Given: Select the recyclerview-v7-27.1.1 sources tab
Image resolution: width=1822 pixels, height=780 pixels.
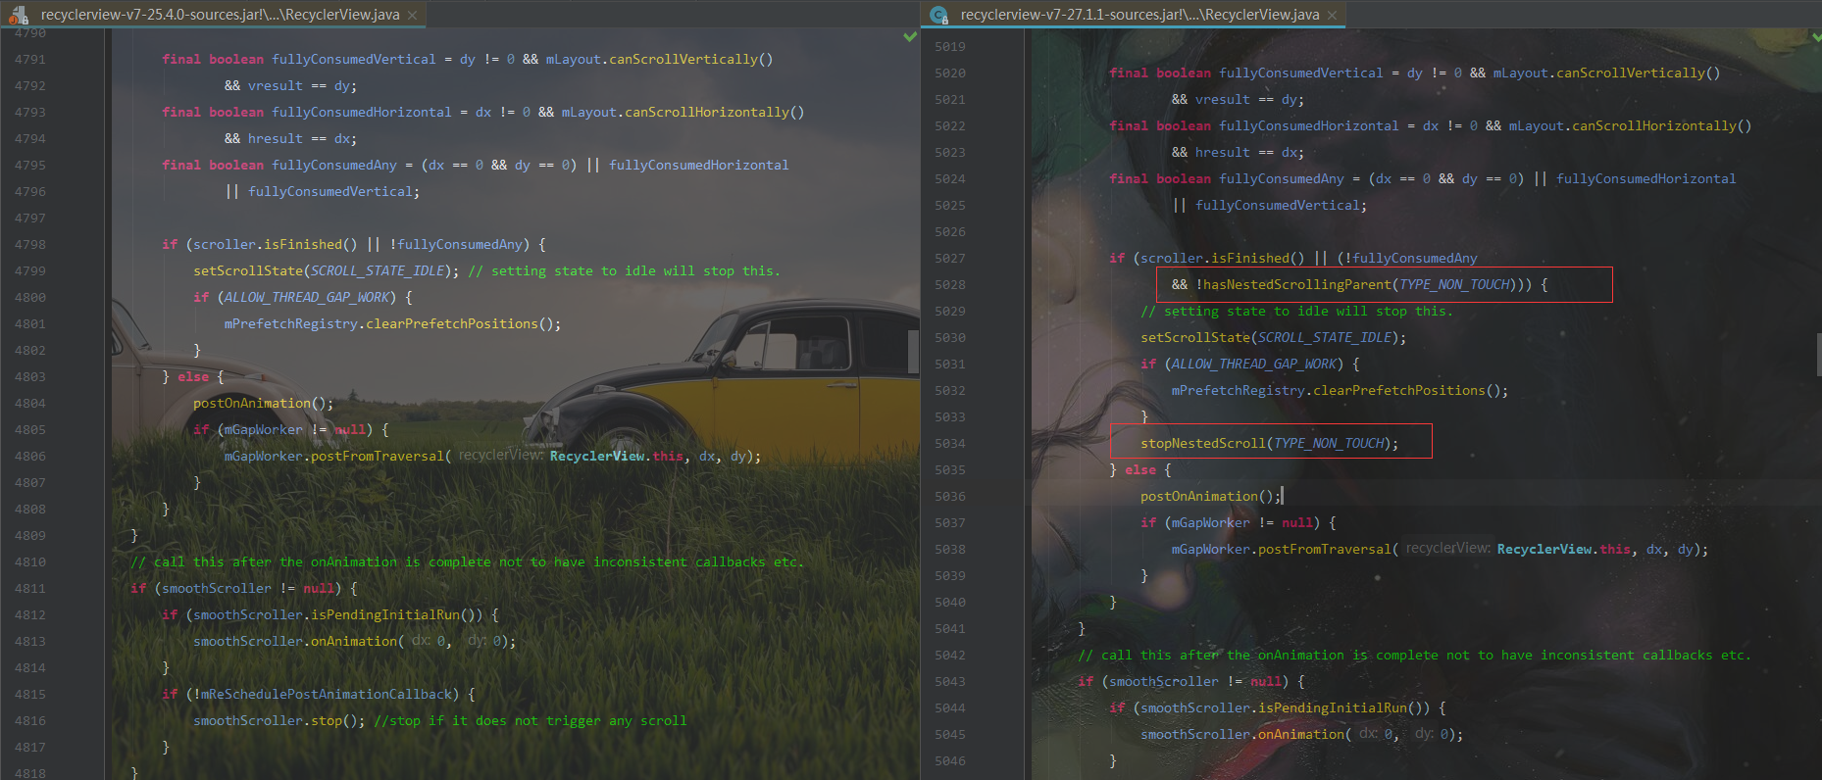Looking at the screenshot, I should point(1139,15).
